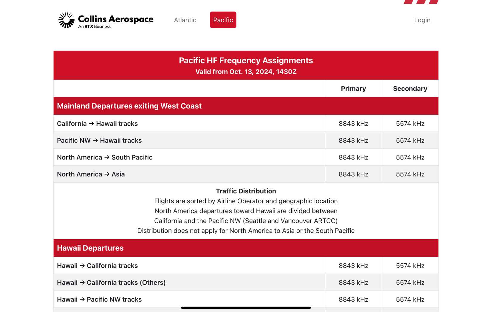
Task: Click primary frequency for Hawaii → Pacific NW tracks
Action: (353, 299)
